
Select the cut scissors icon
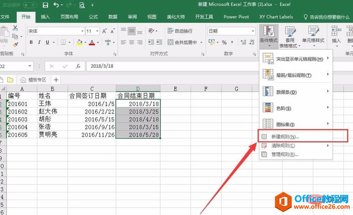click(x=15, y=28)
